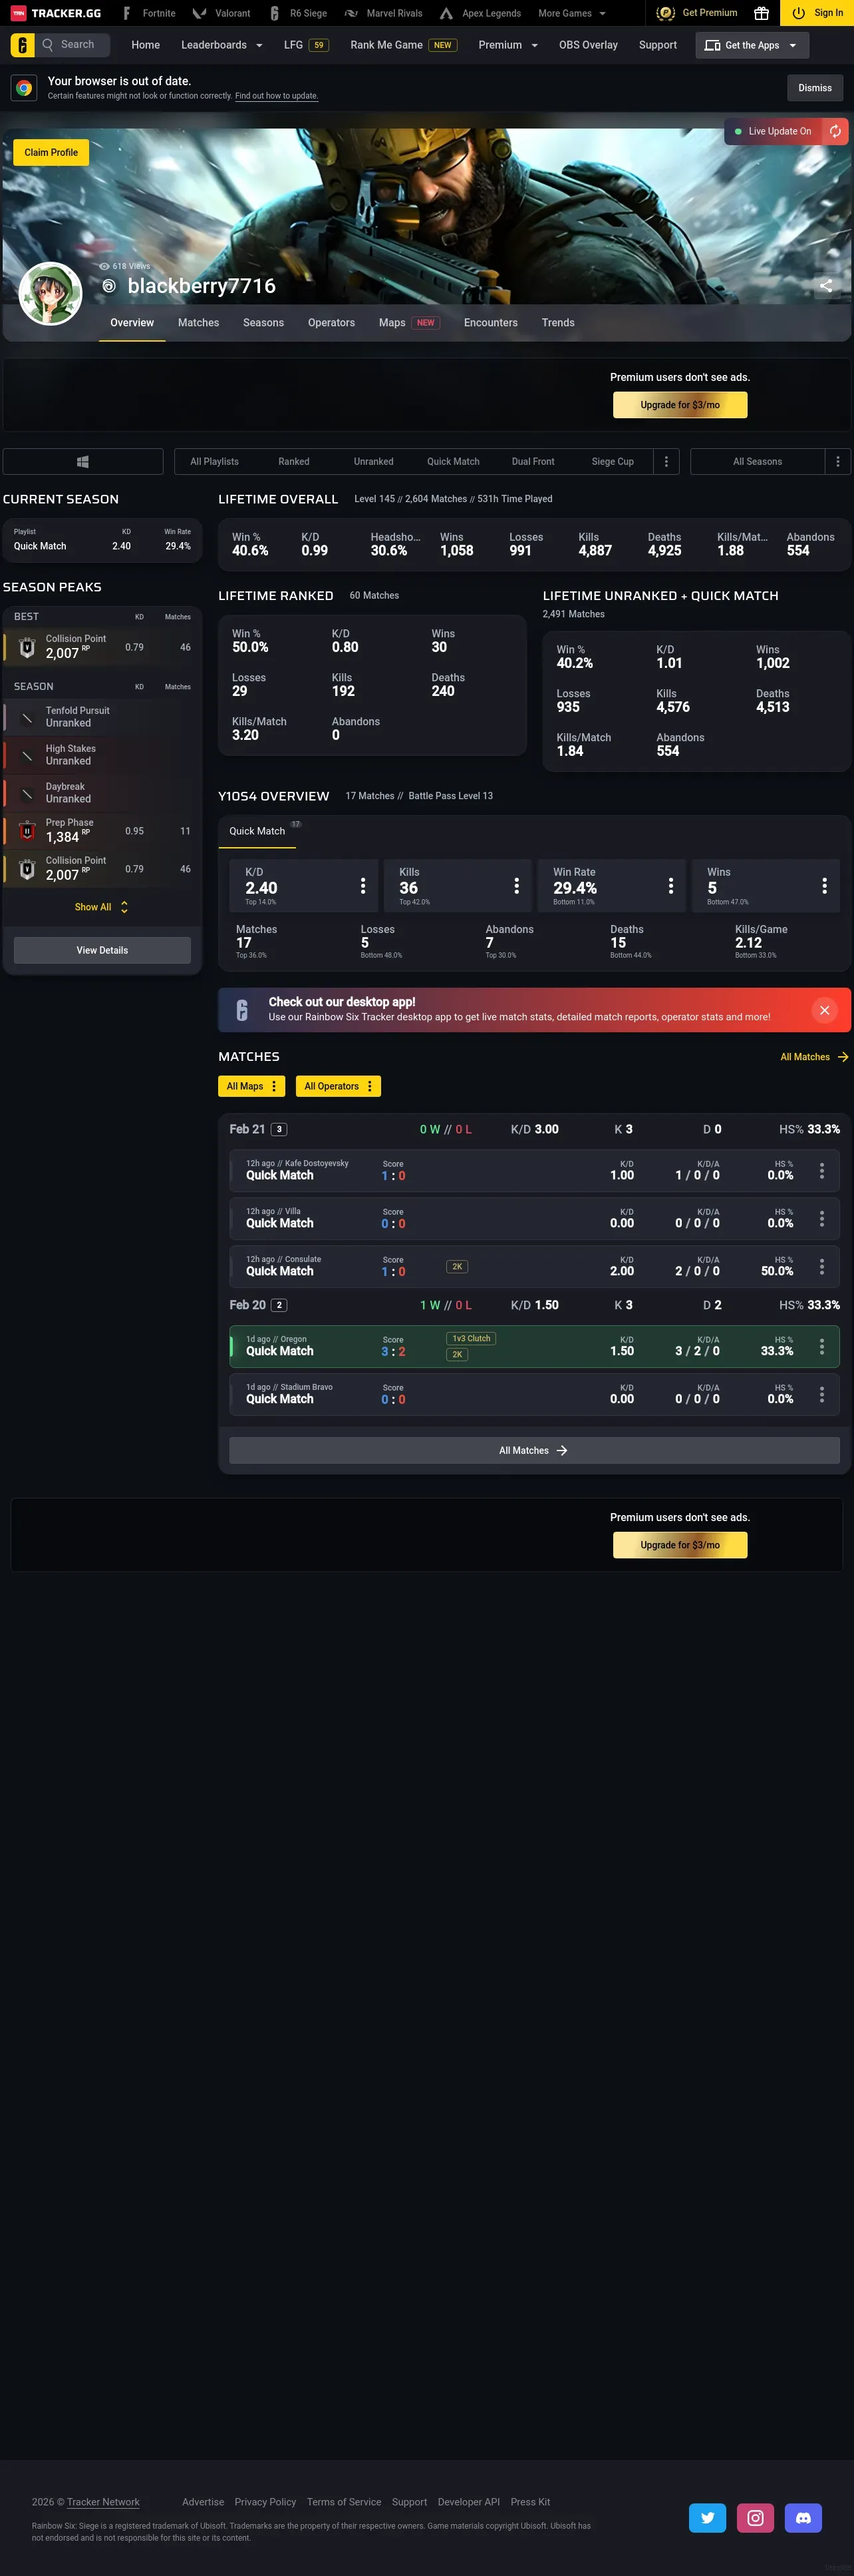Share profile using the share icon
Screen dimensions: 854x2576
point(826,285)
